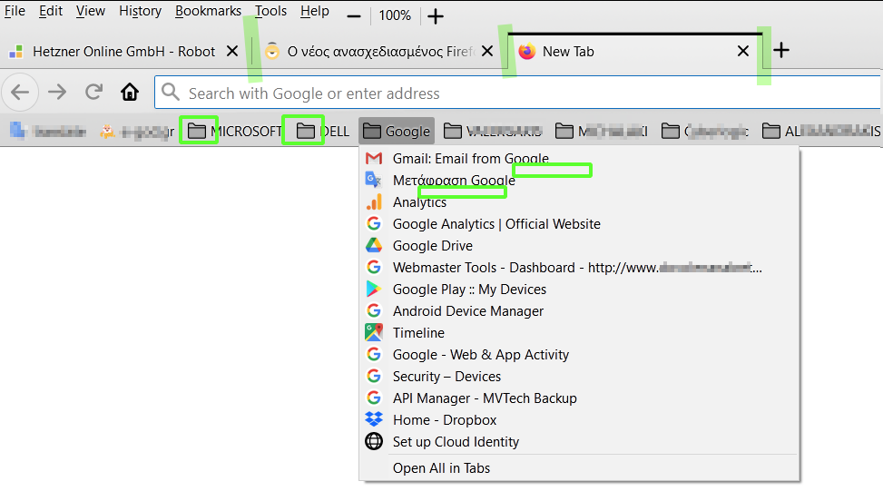Screen dimensions: 883x501
Task: Close the Greek Firefox redesign tab
Action: point(487,51)
